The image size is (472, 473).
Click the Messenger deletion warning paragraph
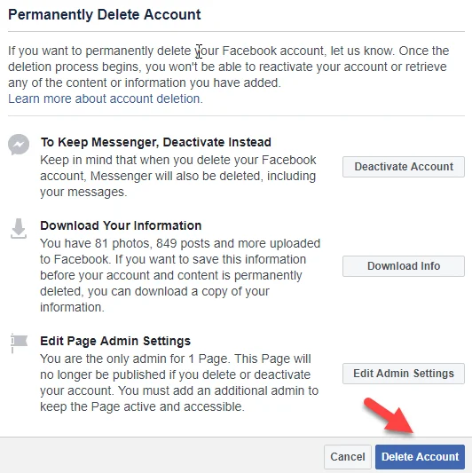(x=178, y=176)
